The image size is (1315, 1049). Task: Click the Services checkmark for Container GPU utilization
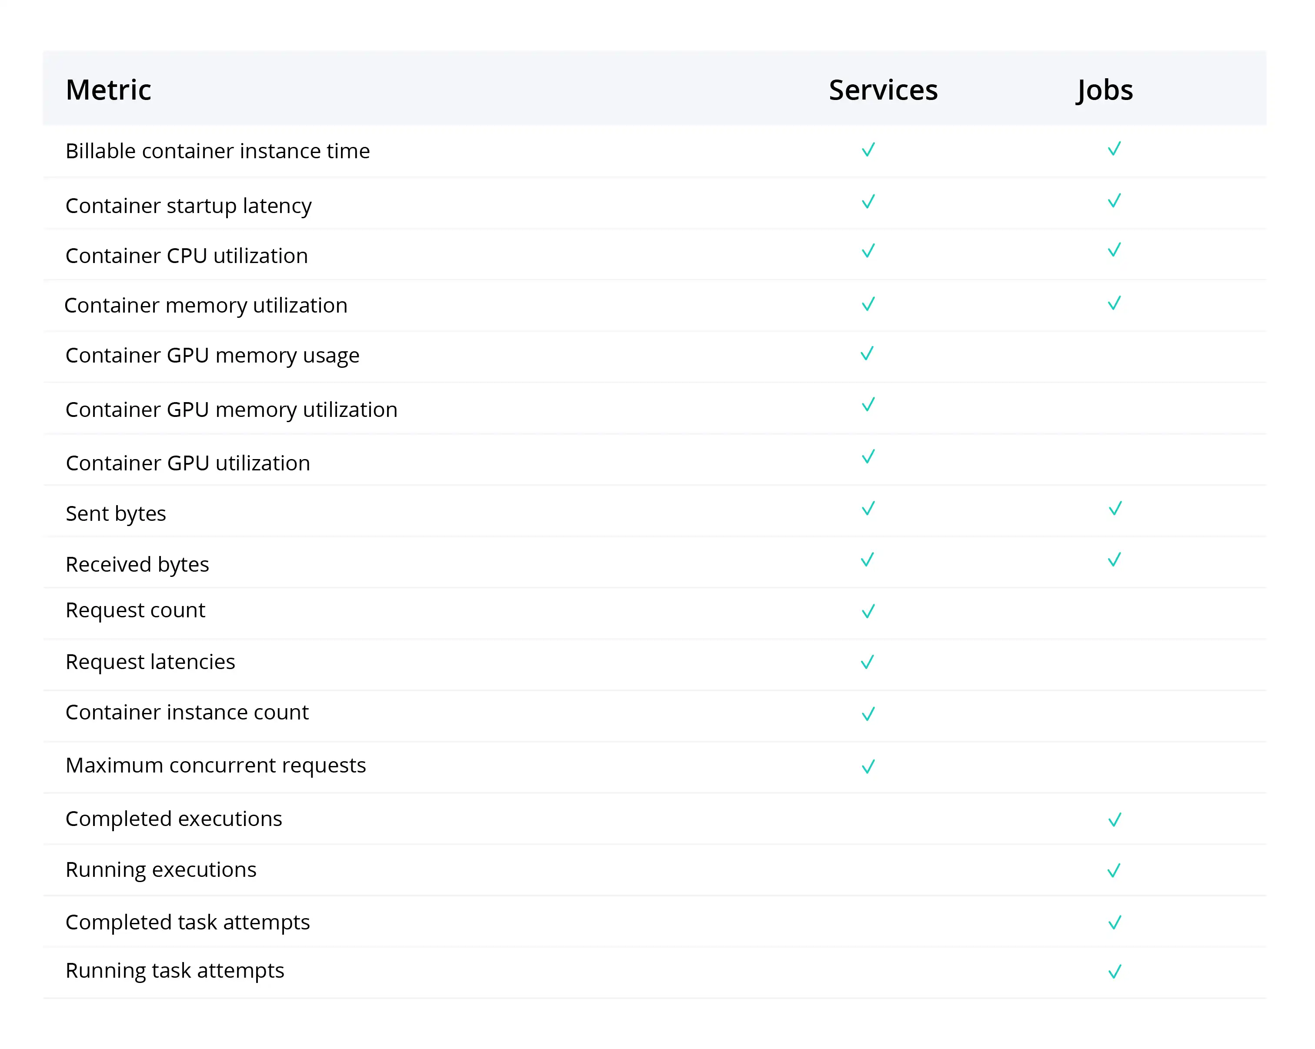[x=868, y=457]
